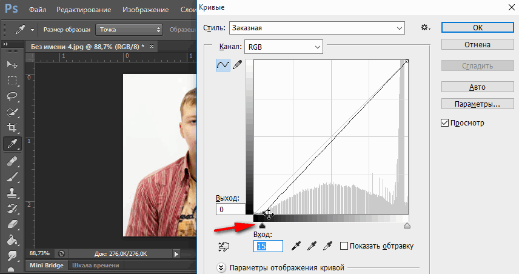Screen dimensions: 519x274
Task: Click the black point eyedropper in Curves
Action: (x=296, y=246)
